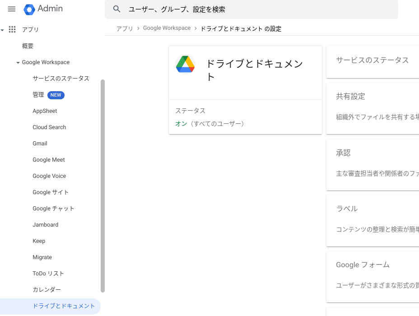
Task: Open サービスのステータス in the sidebar
Action: 61,79
